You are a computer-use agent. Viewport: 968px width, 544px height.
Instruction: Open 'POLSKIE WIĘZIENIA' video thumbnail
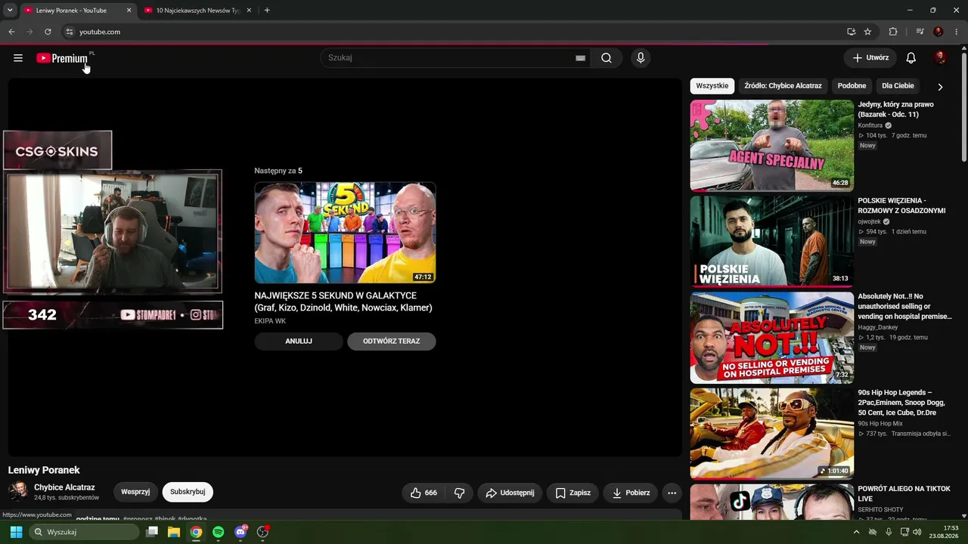772,241
